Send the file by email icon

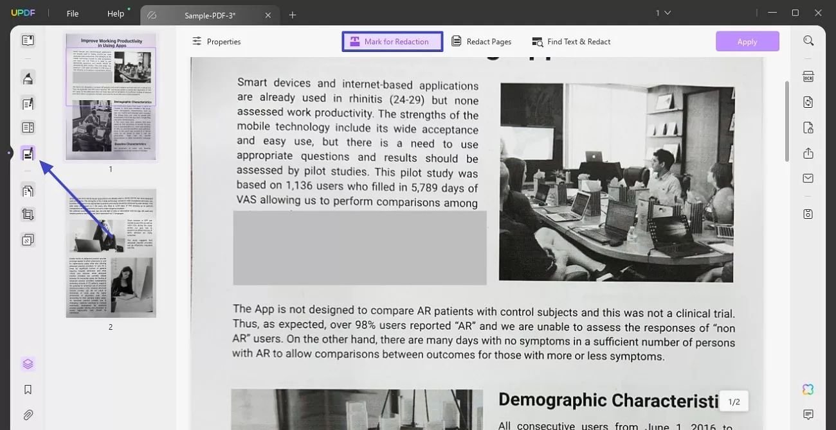pos(808,178)
